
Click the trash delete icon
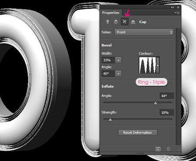coord(168,149)
